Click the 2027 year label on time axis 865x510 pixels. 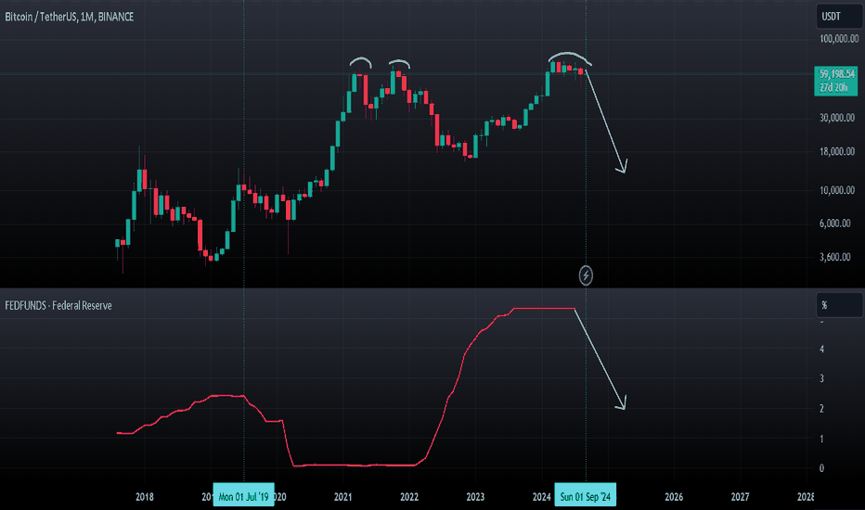pyautogui.click(x=740, y=497)
